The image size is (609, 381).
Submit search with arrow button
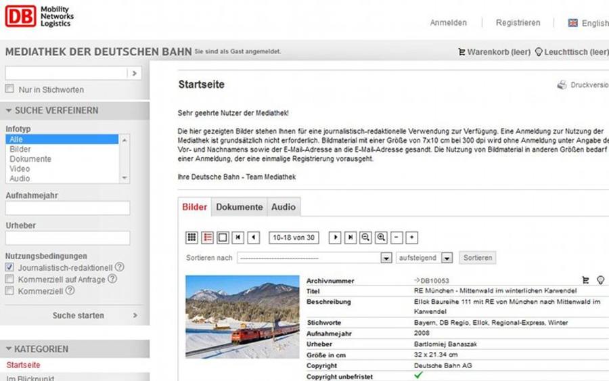click(135, 73)
